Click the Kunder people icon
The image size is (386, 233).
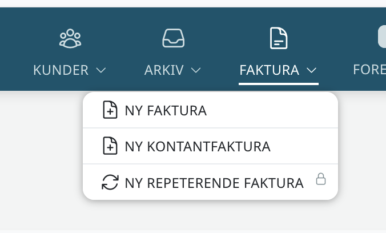click(x=70, y=39)
